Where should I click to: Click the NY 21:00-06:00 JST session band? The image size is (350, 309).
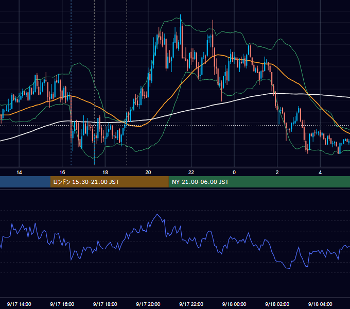tap(259, 182)
